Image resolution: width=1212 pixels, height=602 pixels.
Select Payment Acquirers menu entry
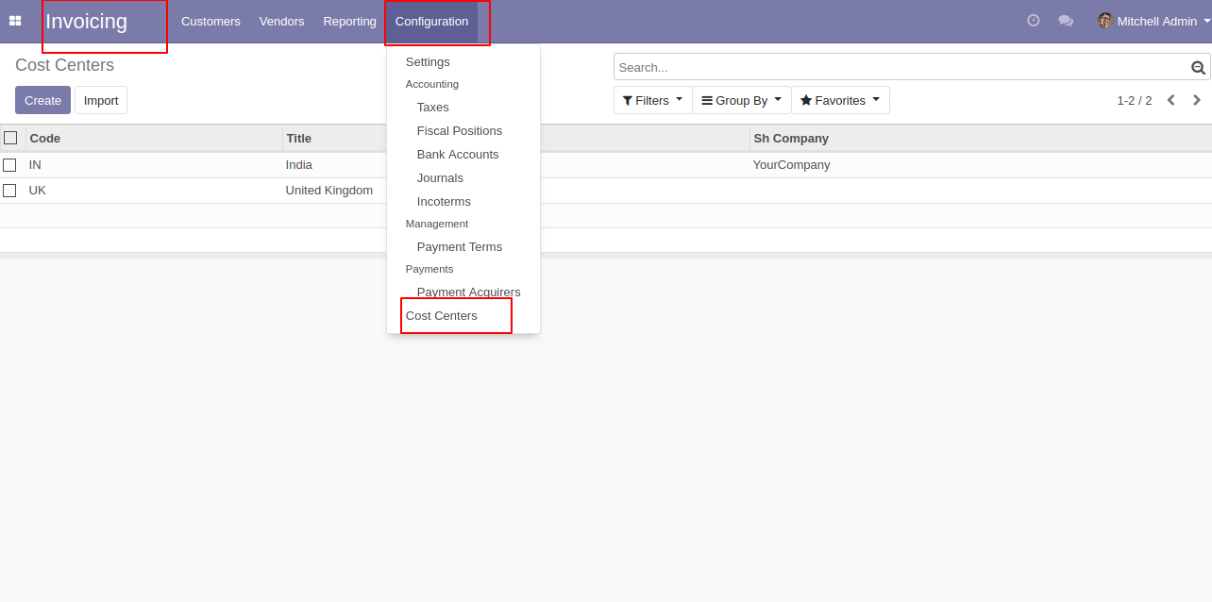click(x=469, y=292)
